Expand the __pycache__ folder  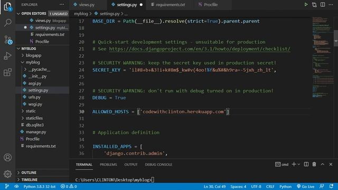pos(25,69)
